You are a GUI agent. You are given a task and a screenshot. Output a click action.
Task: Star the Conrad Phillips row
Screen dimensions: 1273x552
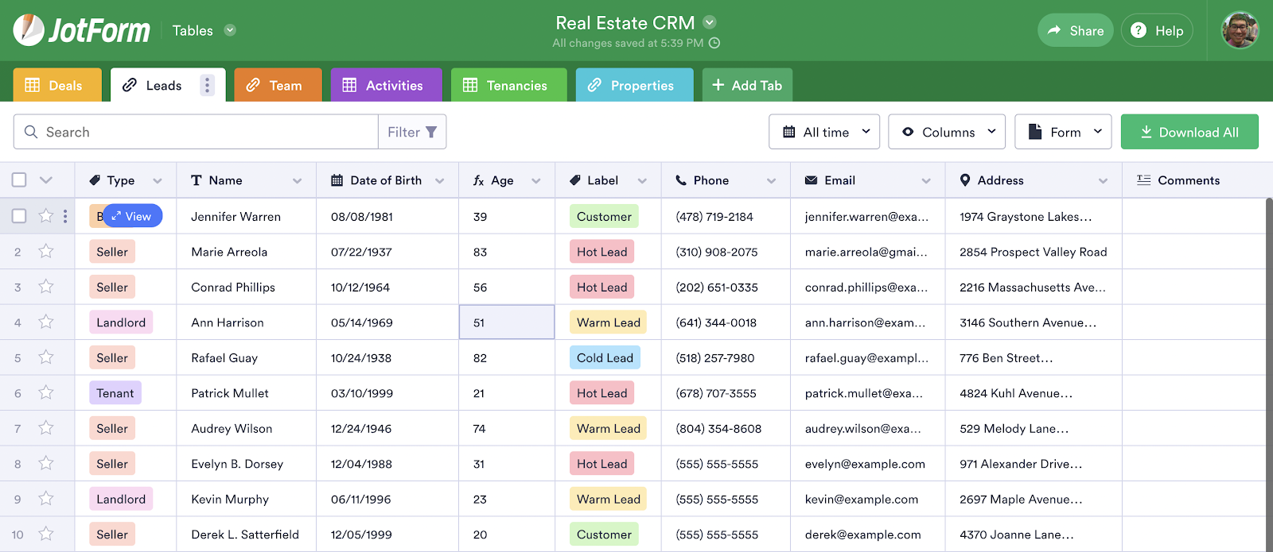[x=46, y=287]
